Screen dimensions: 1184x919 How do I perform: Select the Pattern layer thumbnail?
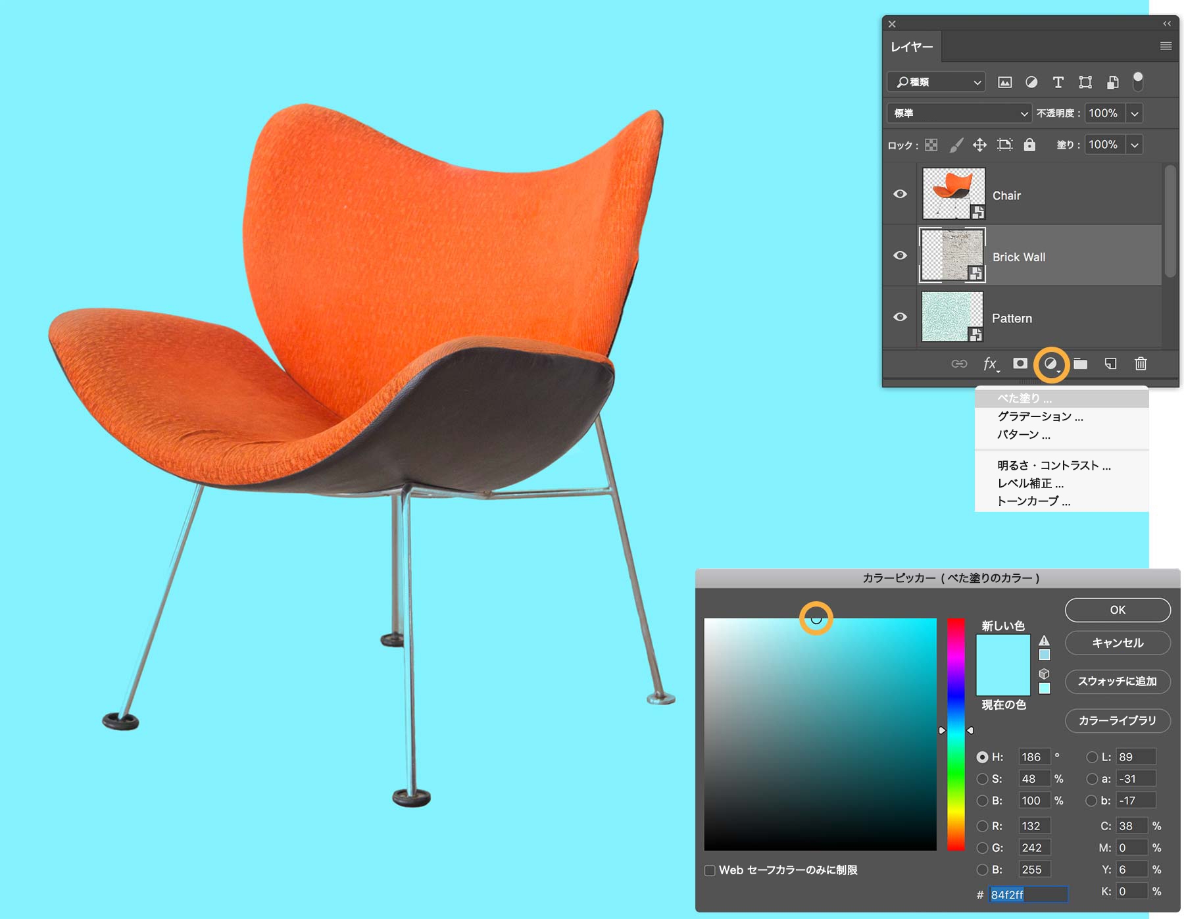(x=952, y=316)
